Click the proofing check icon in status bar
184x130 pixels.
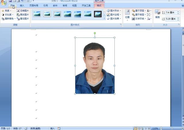[26, 129]
